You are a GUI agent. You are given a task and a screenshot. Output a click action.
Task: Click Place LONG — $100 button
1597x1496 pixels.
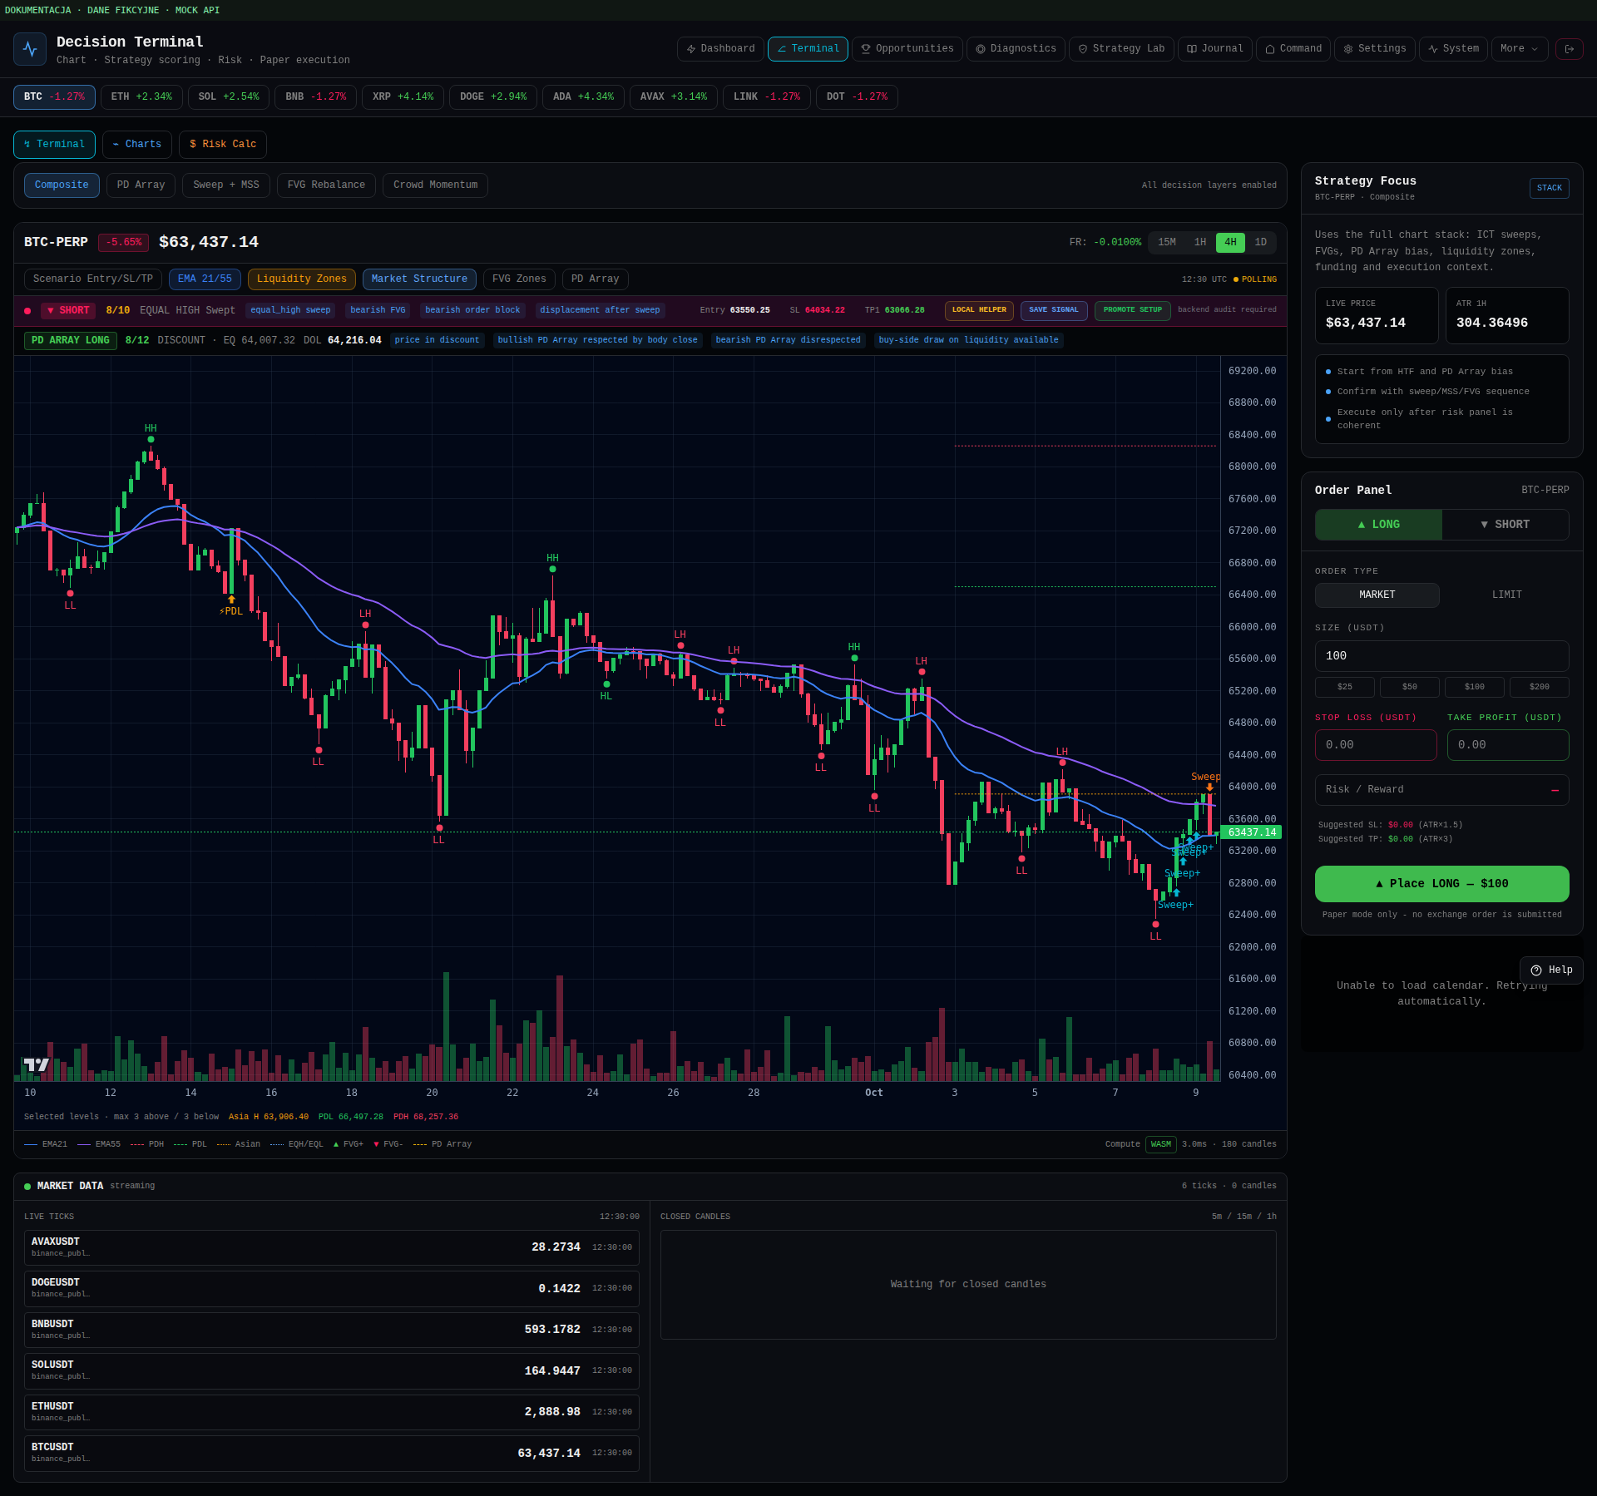click(x=1441, y=884)
